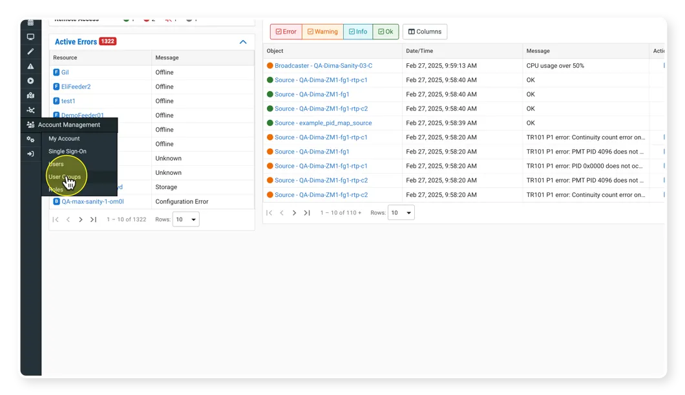Open Rows dropdown under Active Errors table
The height and width of the screenshot is (395, 685).
[186, 219]
